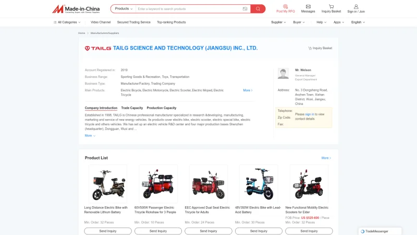This screenshot has width=417, height=235.
Task: Click Mr. Welson contact avatar
Action: [283, 74]
